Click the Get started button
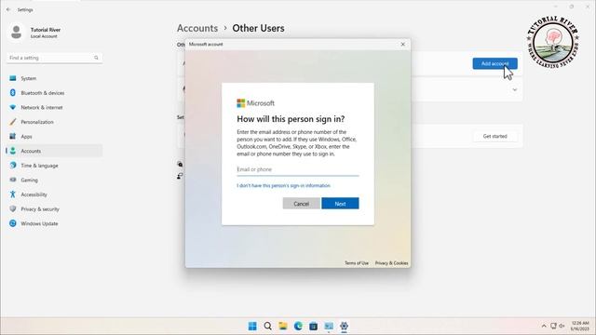Image resolution: width=596 pixels, height=335 pixels. click(x=494, y=136)
